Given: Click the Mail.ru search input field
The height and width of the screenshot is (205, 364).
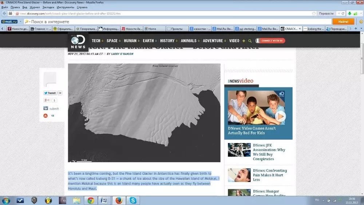Looking at the screenshot, I should tap(178, 21).
